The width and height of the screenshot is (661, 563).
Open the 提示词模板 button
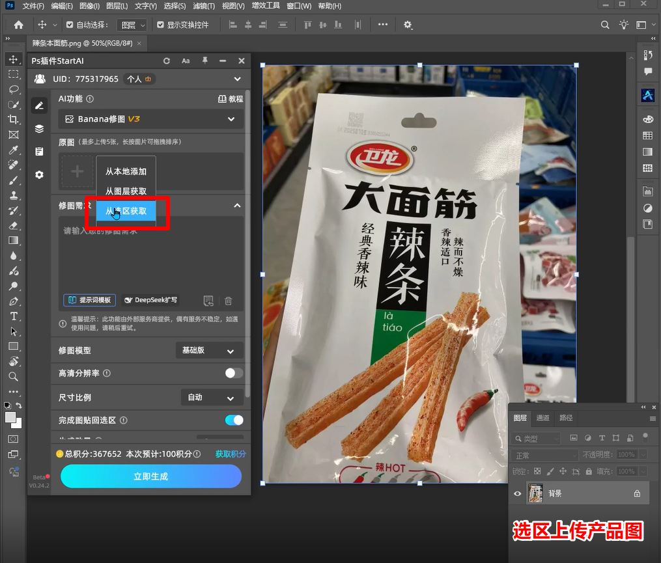point(90,300)
